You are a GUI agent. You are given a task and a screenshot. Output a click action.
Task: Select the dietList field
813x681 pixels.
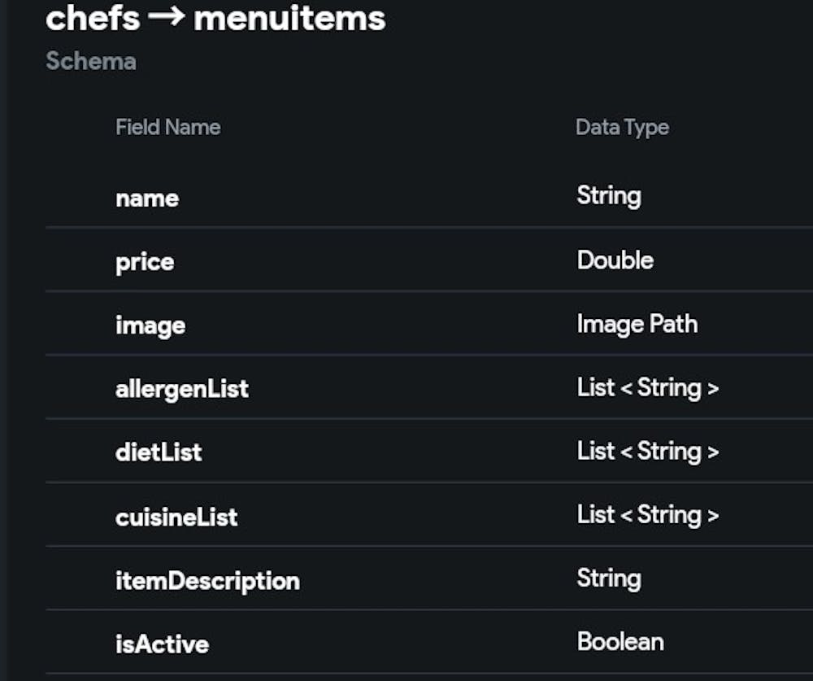[x=159, y=452]
